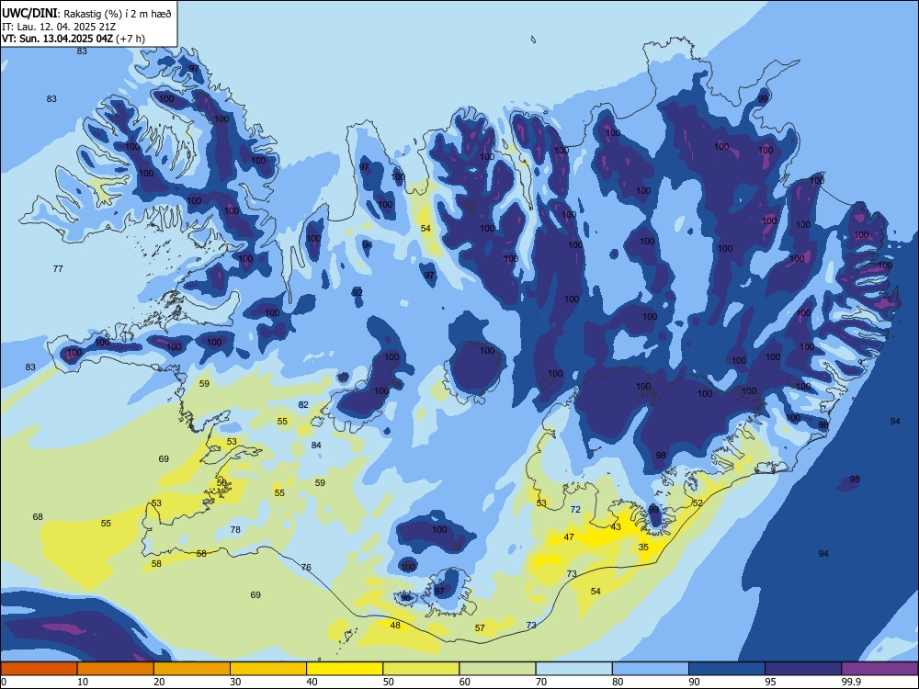Click the humidity value '92' on the map

[x=357, y=292]
